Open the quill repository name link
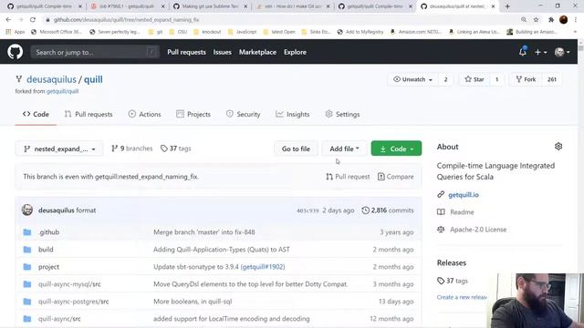584x328 pixels. tap(93, 79)
